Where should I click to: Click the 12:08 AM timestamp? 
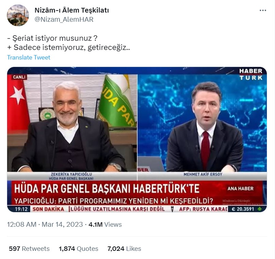point(21,224)
